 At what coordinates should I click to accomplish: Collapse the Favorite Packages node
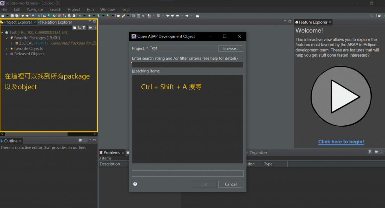[x=7, y=38]
